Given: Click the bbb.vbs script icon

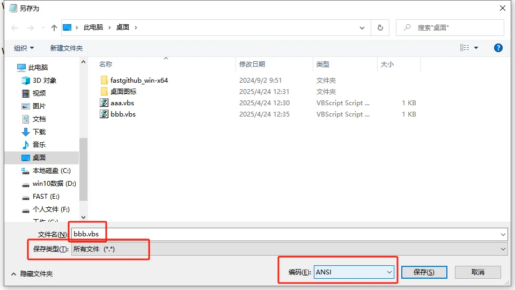Looking at the screenshot, I should point(104,114).
